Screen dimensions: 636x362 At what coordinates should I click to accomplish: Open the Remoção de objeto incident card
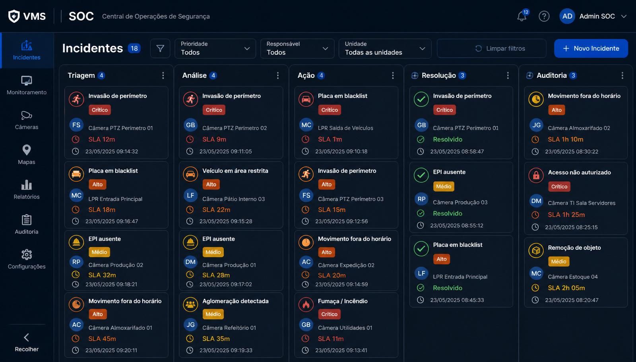pos(576,272)
